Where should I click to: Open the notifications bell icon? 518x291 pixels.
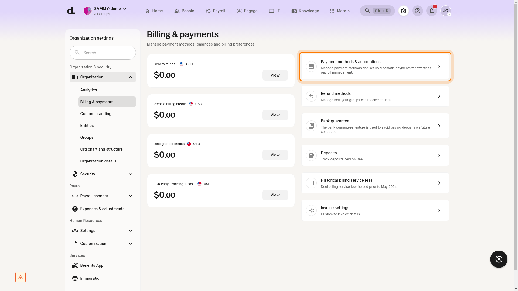click(432, 11)
